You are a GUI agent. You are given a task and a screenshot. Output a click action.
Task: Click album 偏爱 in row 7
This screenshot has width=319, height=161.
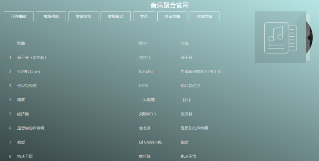[185, 142]
